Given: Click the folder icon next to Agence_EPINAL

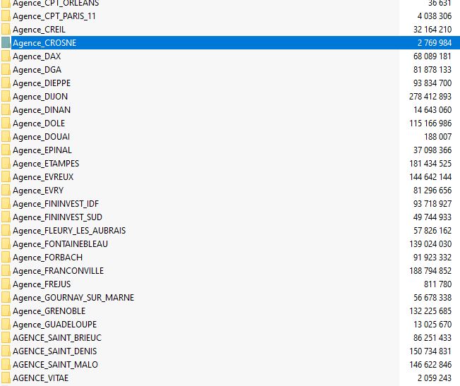Looking at the screenshot, I should click(x=6, y=150).
